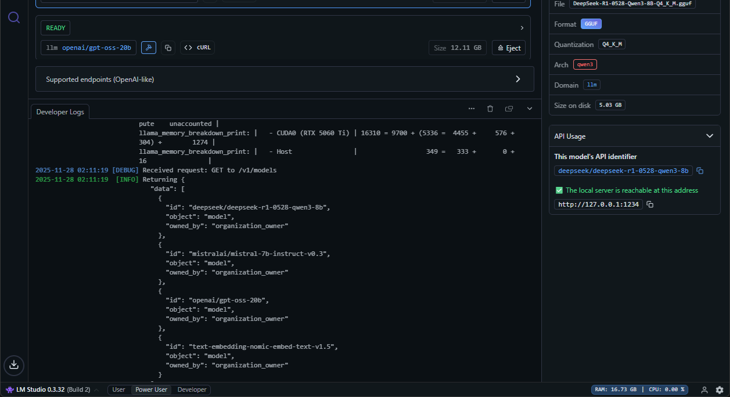Click the READY status badge
The image size is (730, 397).
(56, 28)
